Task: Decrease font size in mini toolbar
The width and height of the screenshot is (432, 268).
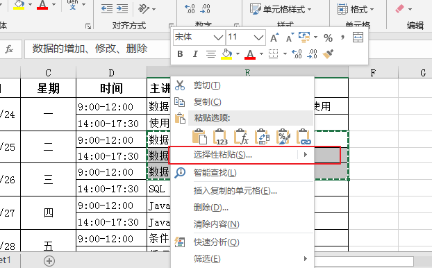Action: [x=290, y=37]
